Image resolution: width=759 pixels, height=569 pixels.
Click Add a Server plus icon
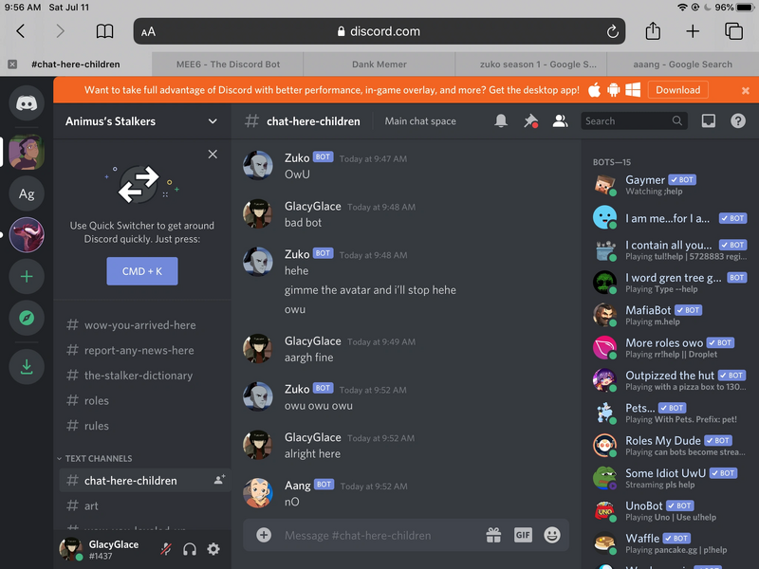tap(27, 277)
